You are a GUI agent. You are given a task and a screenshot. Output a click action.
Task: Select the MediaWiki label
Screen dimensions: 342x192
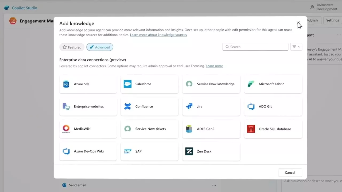pos(82,129)
